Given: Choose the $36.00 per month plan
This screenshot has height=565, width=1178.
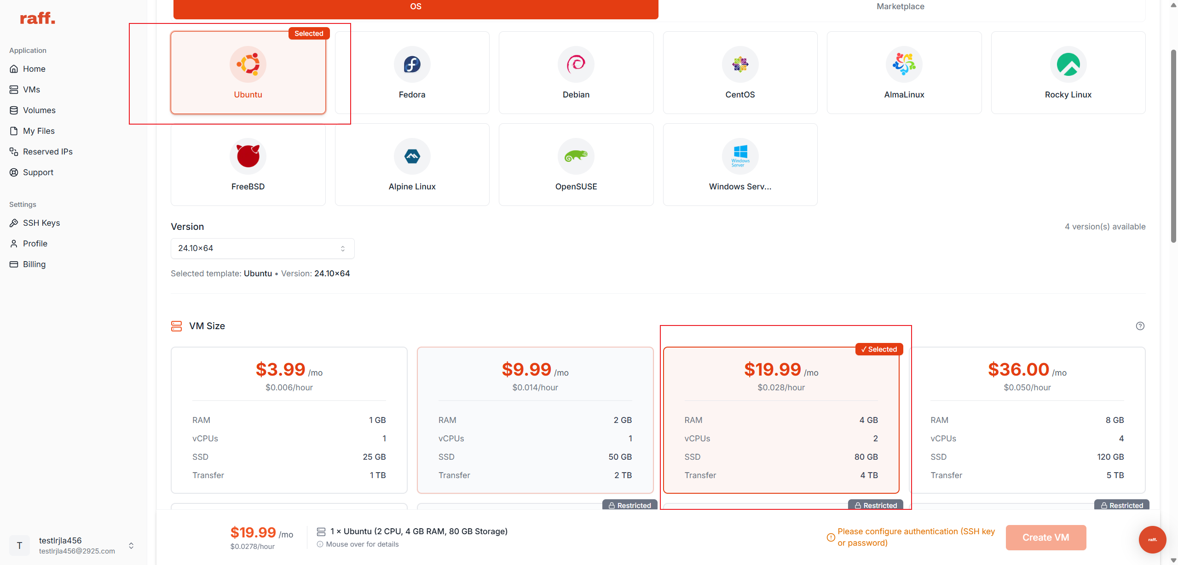Looking at the screenshot, I should tap(1028, 420).
